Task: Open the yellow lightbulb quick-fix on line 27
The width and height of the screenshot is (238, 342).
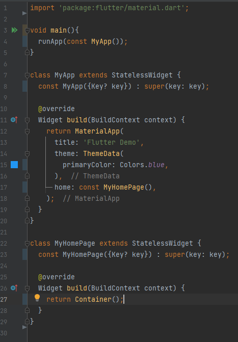Action: pos(37,298)
